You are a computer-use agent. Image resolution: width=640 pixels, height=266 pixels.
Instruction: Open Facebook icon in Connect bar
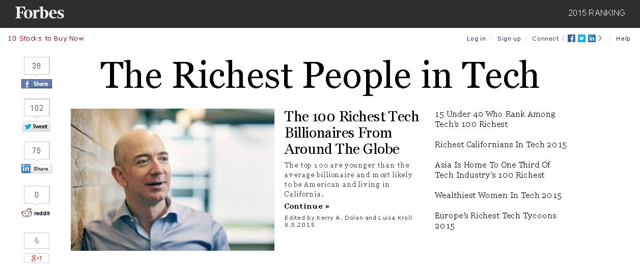[x=571, y=39]
